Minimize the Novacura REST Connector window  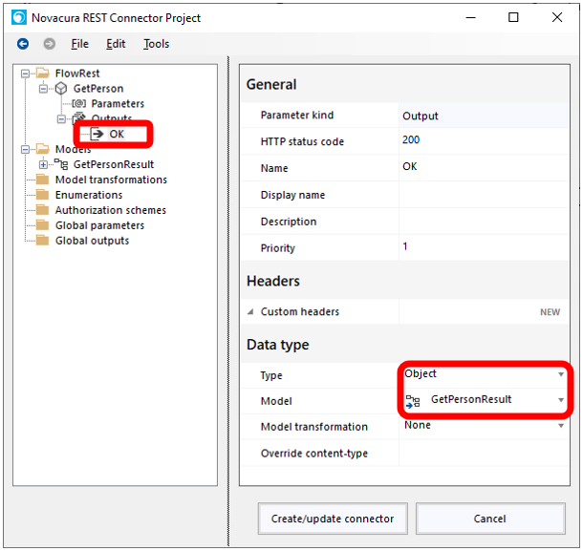click(471, 17)
